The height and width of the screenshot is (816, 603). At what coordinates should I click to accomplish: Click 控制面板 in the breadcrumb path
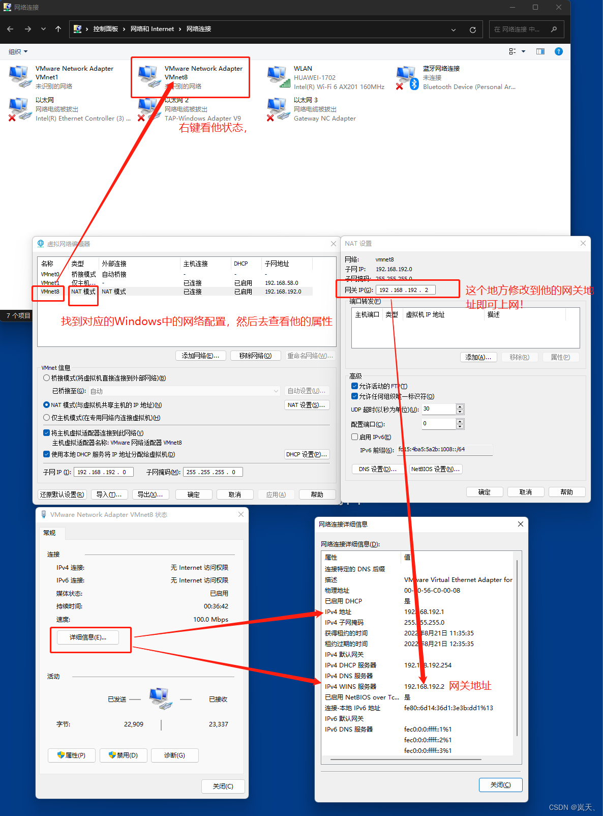point(106,29)
